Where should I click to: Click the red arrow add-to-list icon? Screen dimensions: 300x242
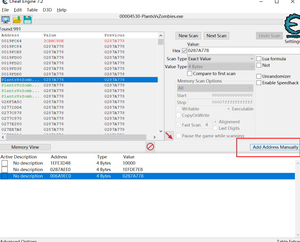point(169,136)
